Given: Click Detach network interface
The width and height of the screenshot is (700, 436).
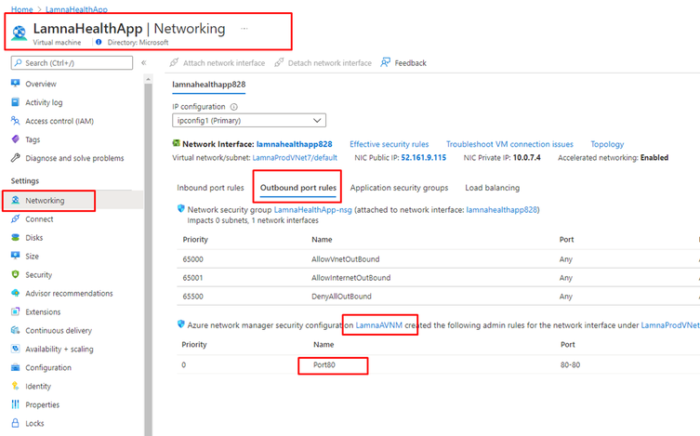Looking at the screenshot, I should (324, 63).
